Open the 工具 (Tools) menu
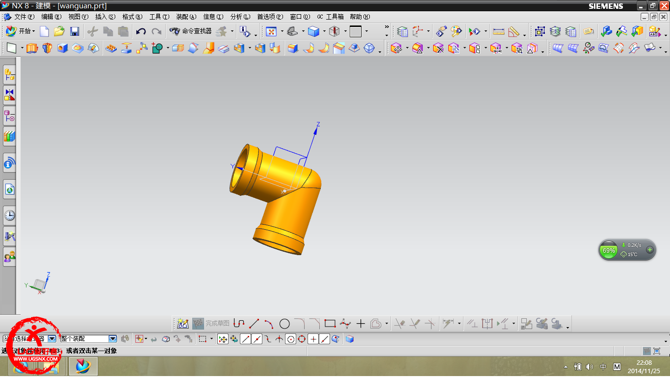This screenshot has width=670, height=379. pos(159,17)
